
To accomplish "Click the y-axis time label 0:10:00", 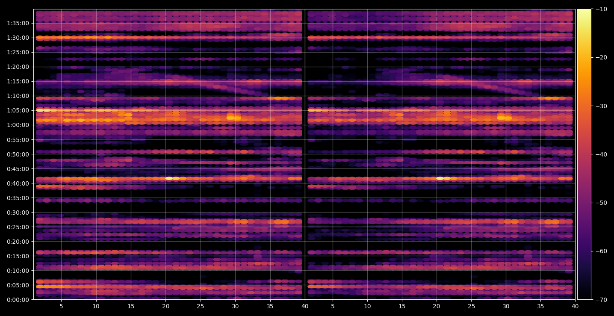I will [18, 270].
